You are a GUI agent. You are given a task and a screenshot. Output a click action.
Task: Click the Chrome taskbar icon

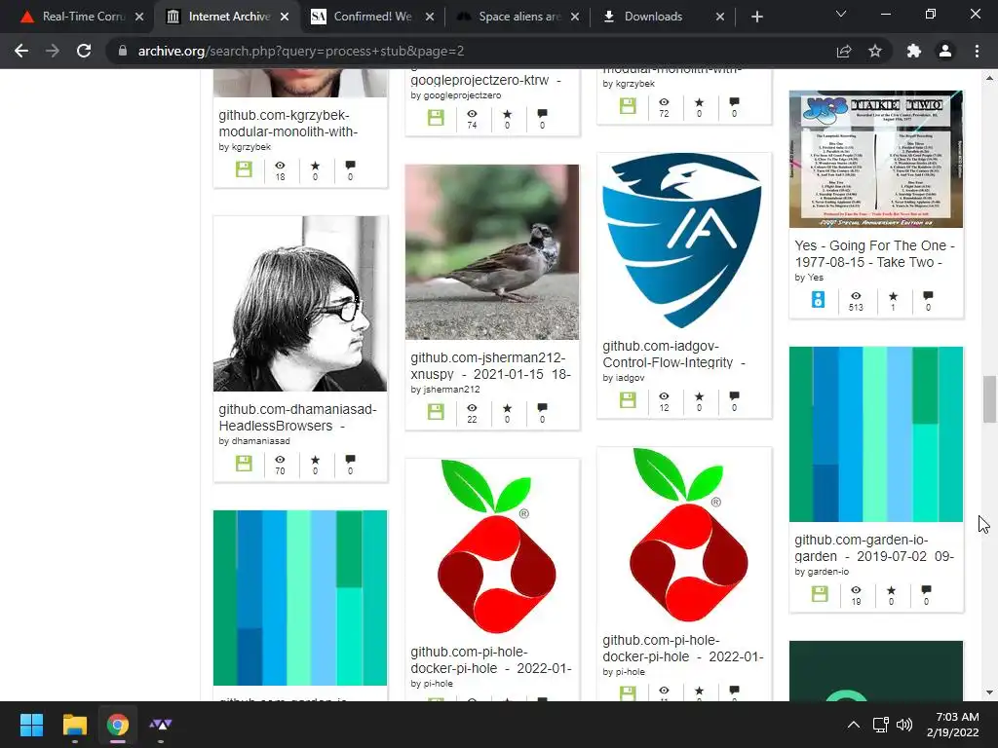pyautogui.click(x=118, y=725)
